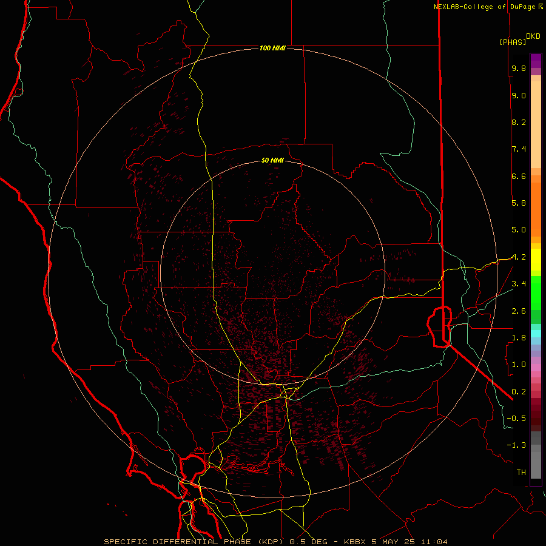Click the 4.2 color scale value
This screenshot has height=546, width=546.
[x=519, y=257]
